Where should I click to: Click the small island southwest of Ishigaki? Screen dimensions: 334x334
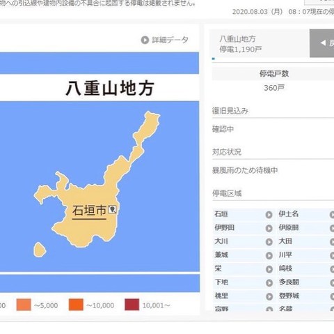coord(39,250)
